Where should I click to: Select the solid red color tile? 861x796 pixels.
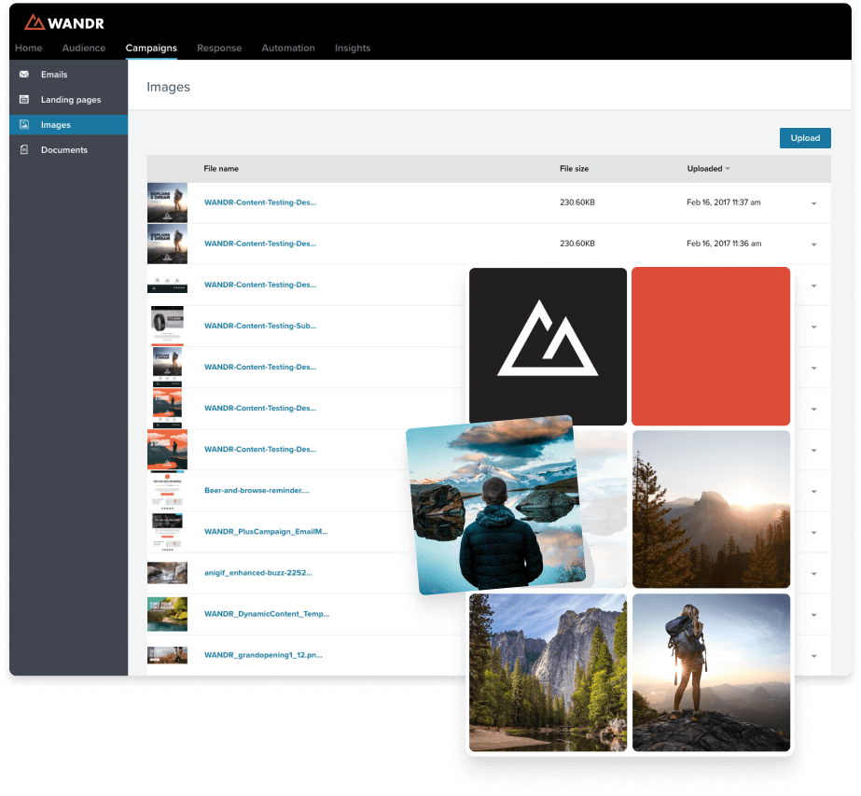711,346
